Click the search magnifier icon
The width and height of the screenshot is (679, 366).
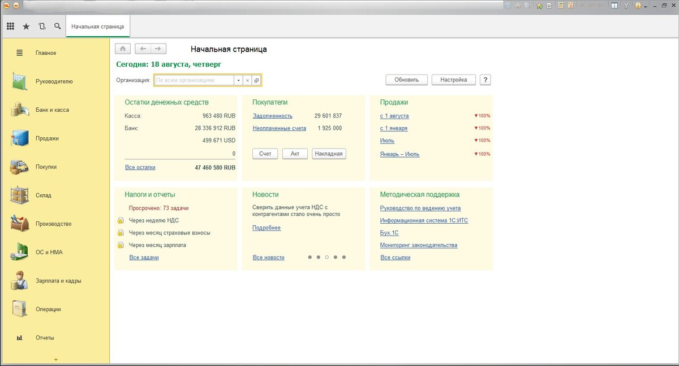[57, 26]
